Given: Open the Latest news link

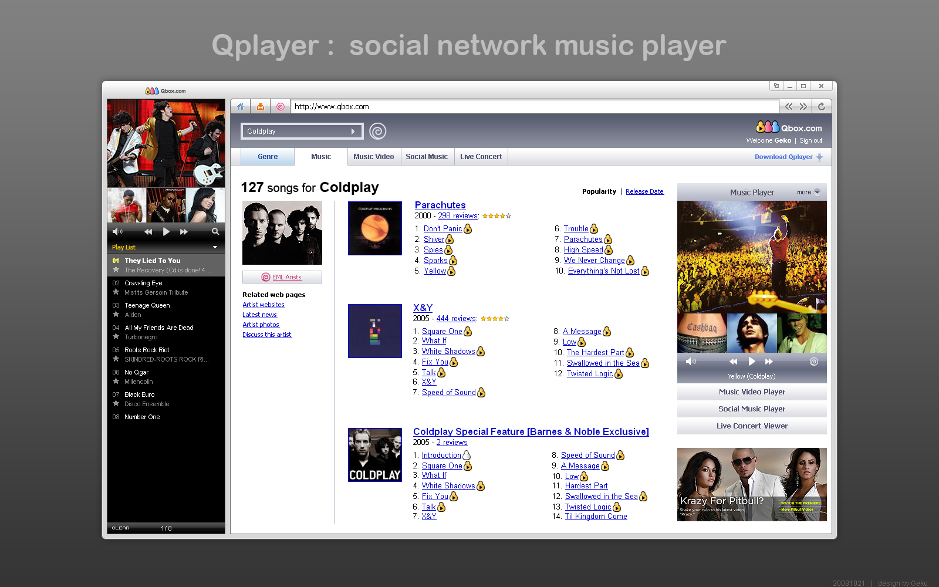Looking at the screenshot, I should (x=260, y=315).
